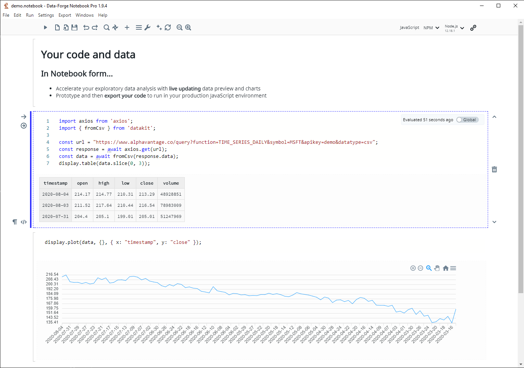
Task: Click the timestamp column header
Action: tap(56, 183)
